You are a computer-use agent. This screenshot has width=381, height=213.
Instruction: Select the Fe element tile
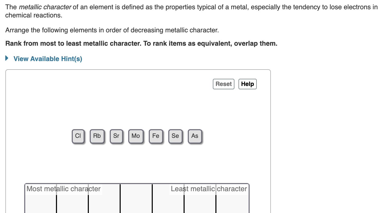(x=156, y=136)
